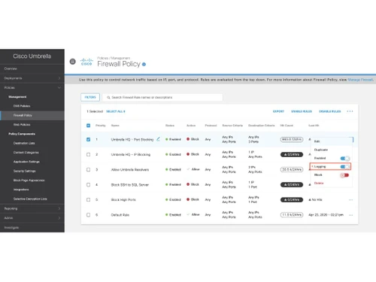376x282 pixels.
Task: Click the hit count badge of IP Blocking rule
Action: [292, 154]
